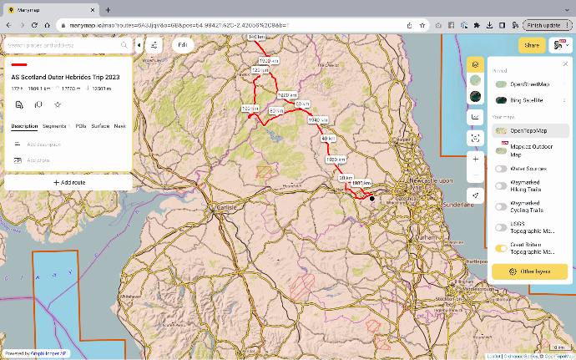Switch to the Navi tab
576x360 pixels.
pos(120,126)
